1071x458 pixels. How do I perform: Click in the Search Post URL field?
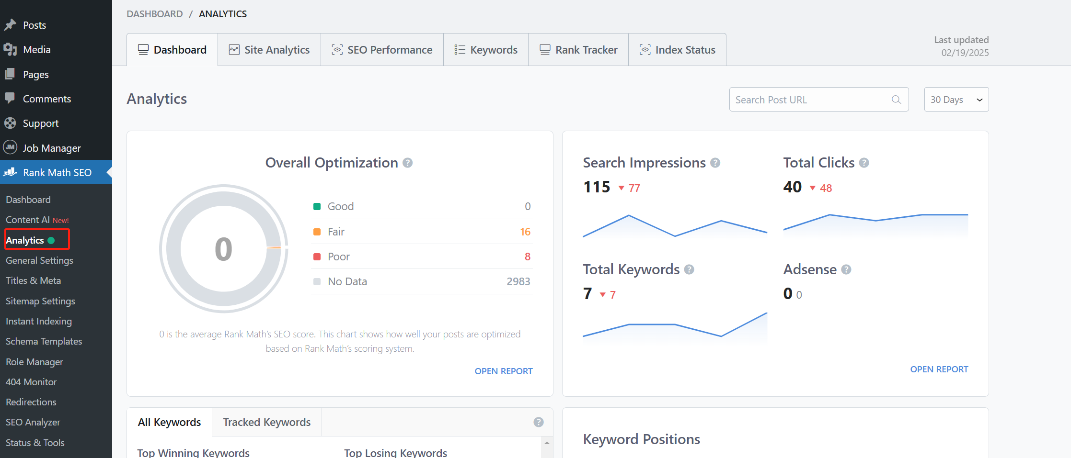pos(810,100)
